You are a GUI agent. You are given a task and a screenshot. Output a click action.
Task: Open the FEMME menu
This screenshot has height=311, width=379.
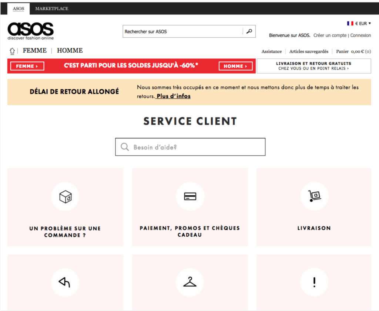tap(34, 50)
